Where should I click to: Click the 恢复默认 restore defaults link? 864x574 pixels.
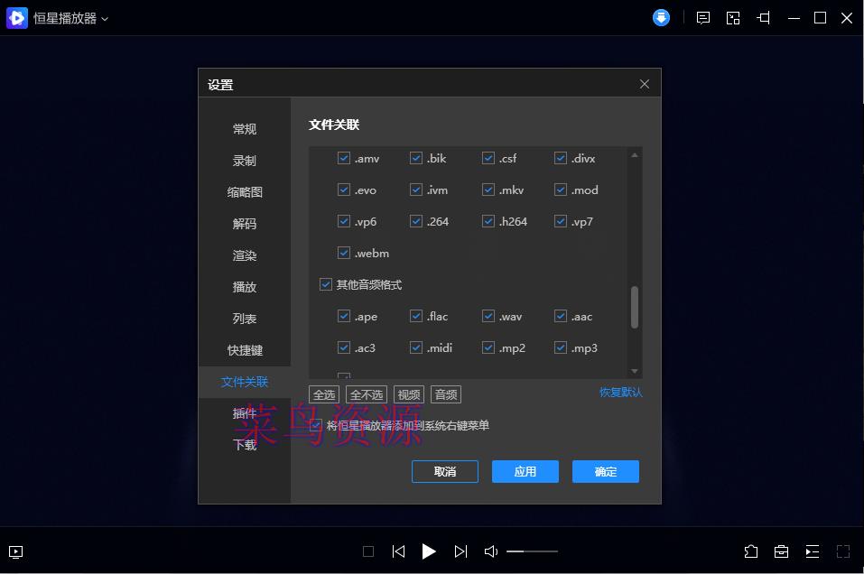620,393
